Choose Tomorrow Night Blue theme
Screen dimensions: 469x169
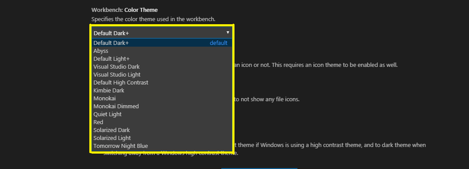pos(161,146)
